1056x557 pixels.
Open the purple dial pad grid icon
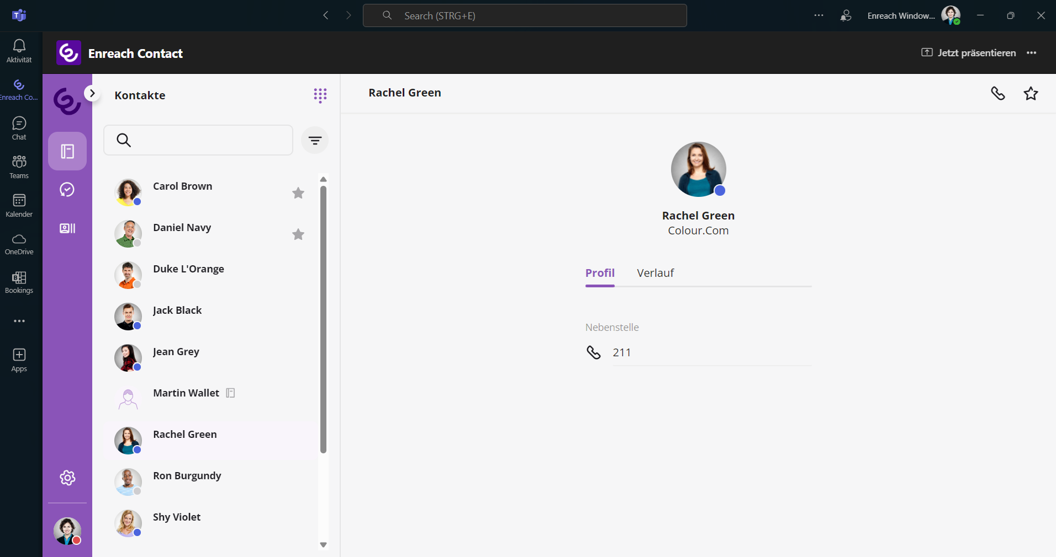(320, 95)
